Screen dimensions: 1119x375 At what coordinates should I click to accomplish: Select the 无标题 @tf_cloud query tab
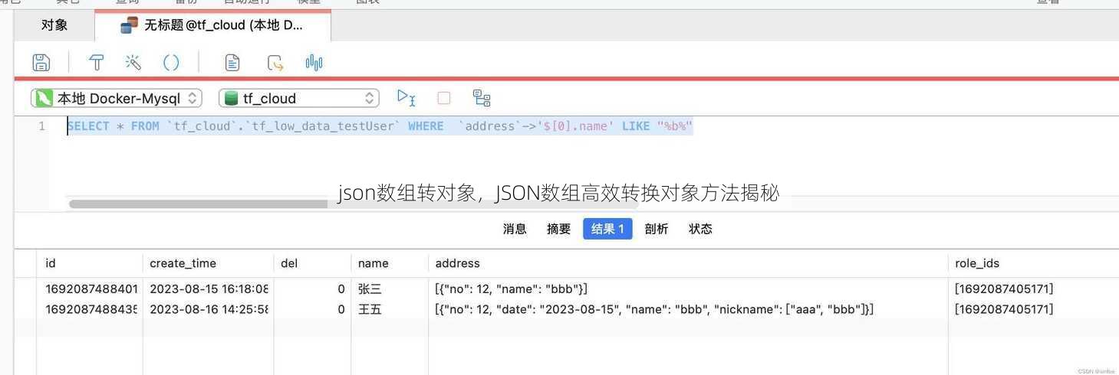click(213, 25)
